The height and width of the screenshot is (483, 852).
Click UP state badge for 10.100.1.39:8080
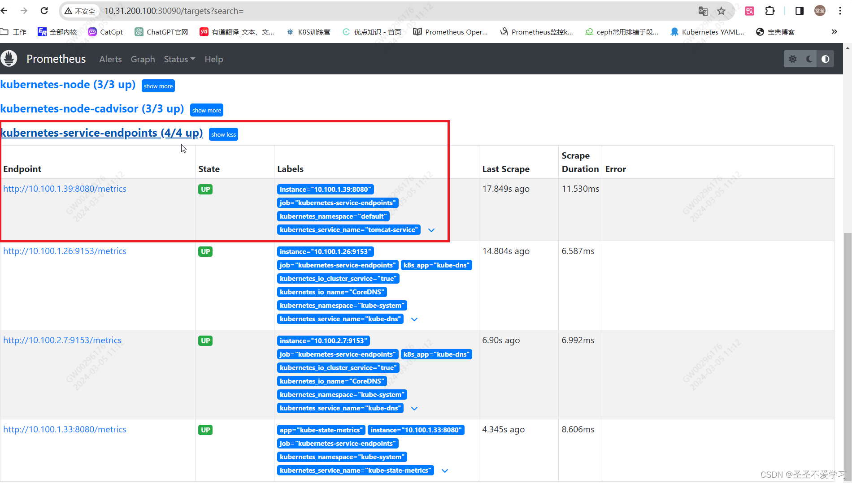point(205,189)
